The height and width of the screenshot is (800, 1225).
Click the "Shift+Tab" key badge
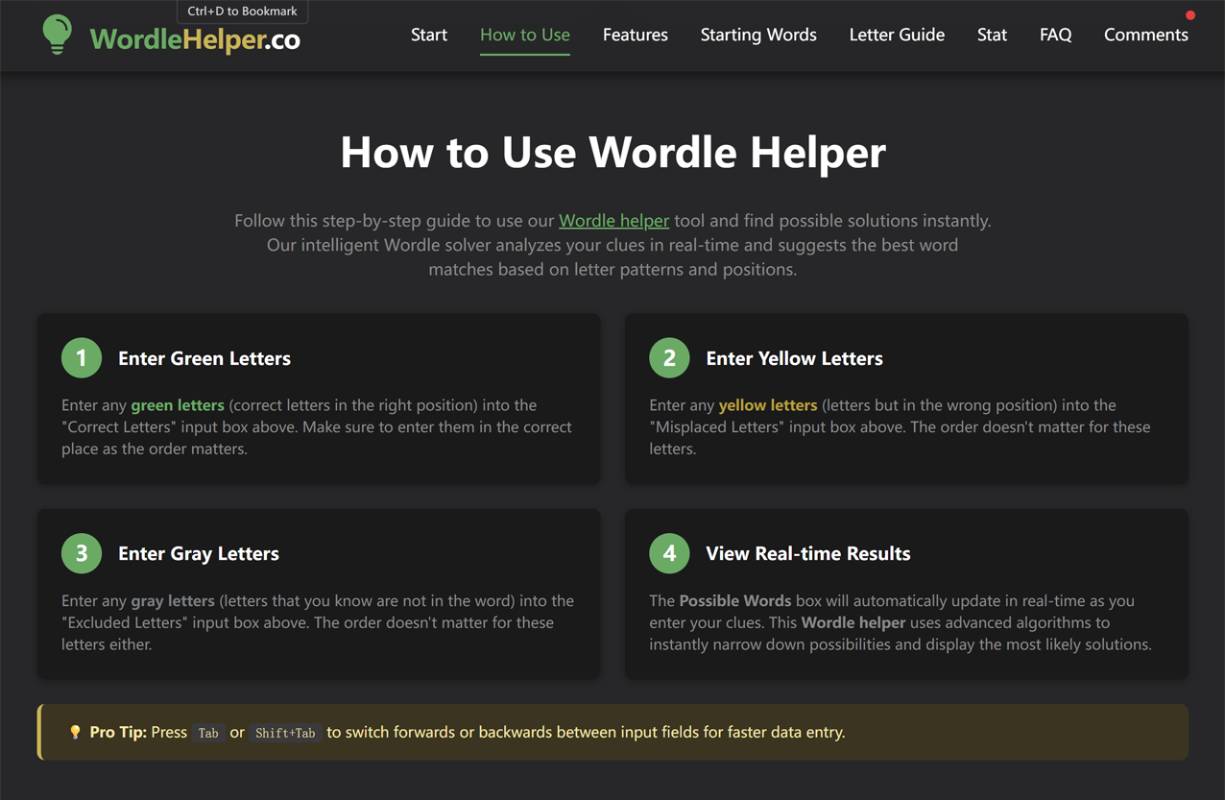(x=285, y=733)
